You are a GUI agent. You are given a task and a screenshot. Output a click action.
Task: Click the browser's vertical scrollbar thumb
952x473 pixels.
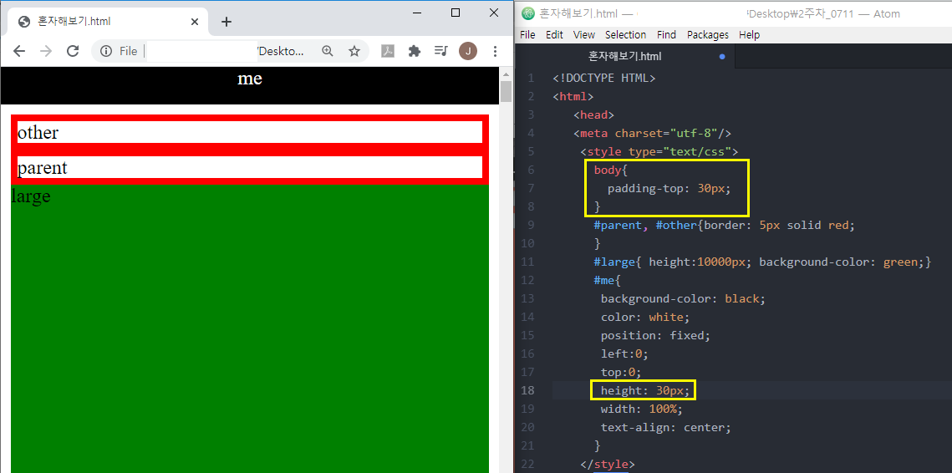coord(506,92)
